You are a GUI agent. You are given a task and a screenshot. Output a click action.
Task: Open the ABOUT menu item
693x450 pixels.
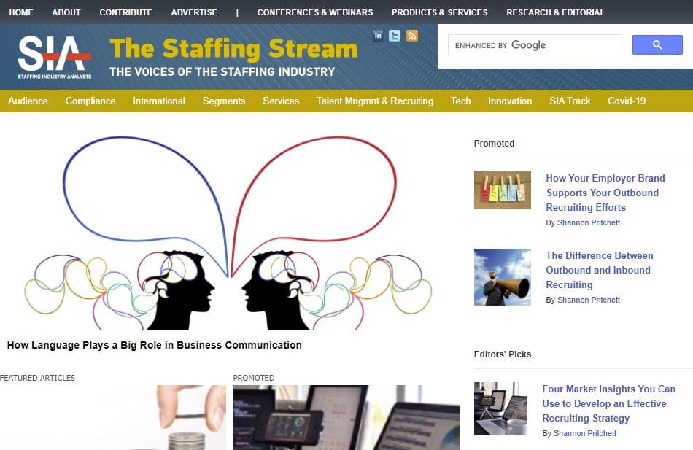[66, 12]
